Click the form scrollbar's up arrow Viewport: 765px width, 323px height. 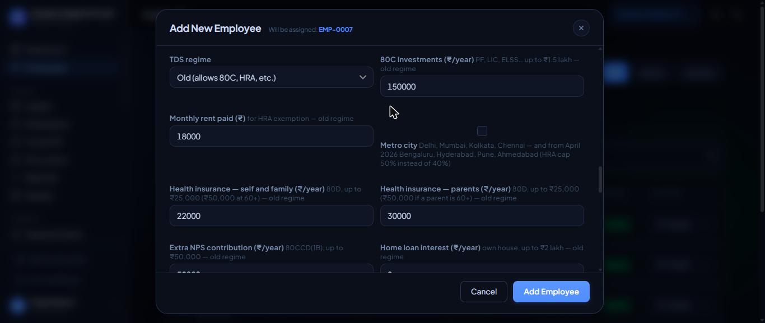point(600,49)
